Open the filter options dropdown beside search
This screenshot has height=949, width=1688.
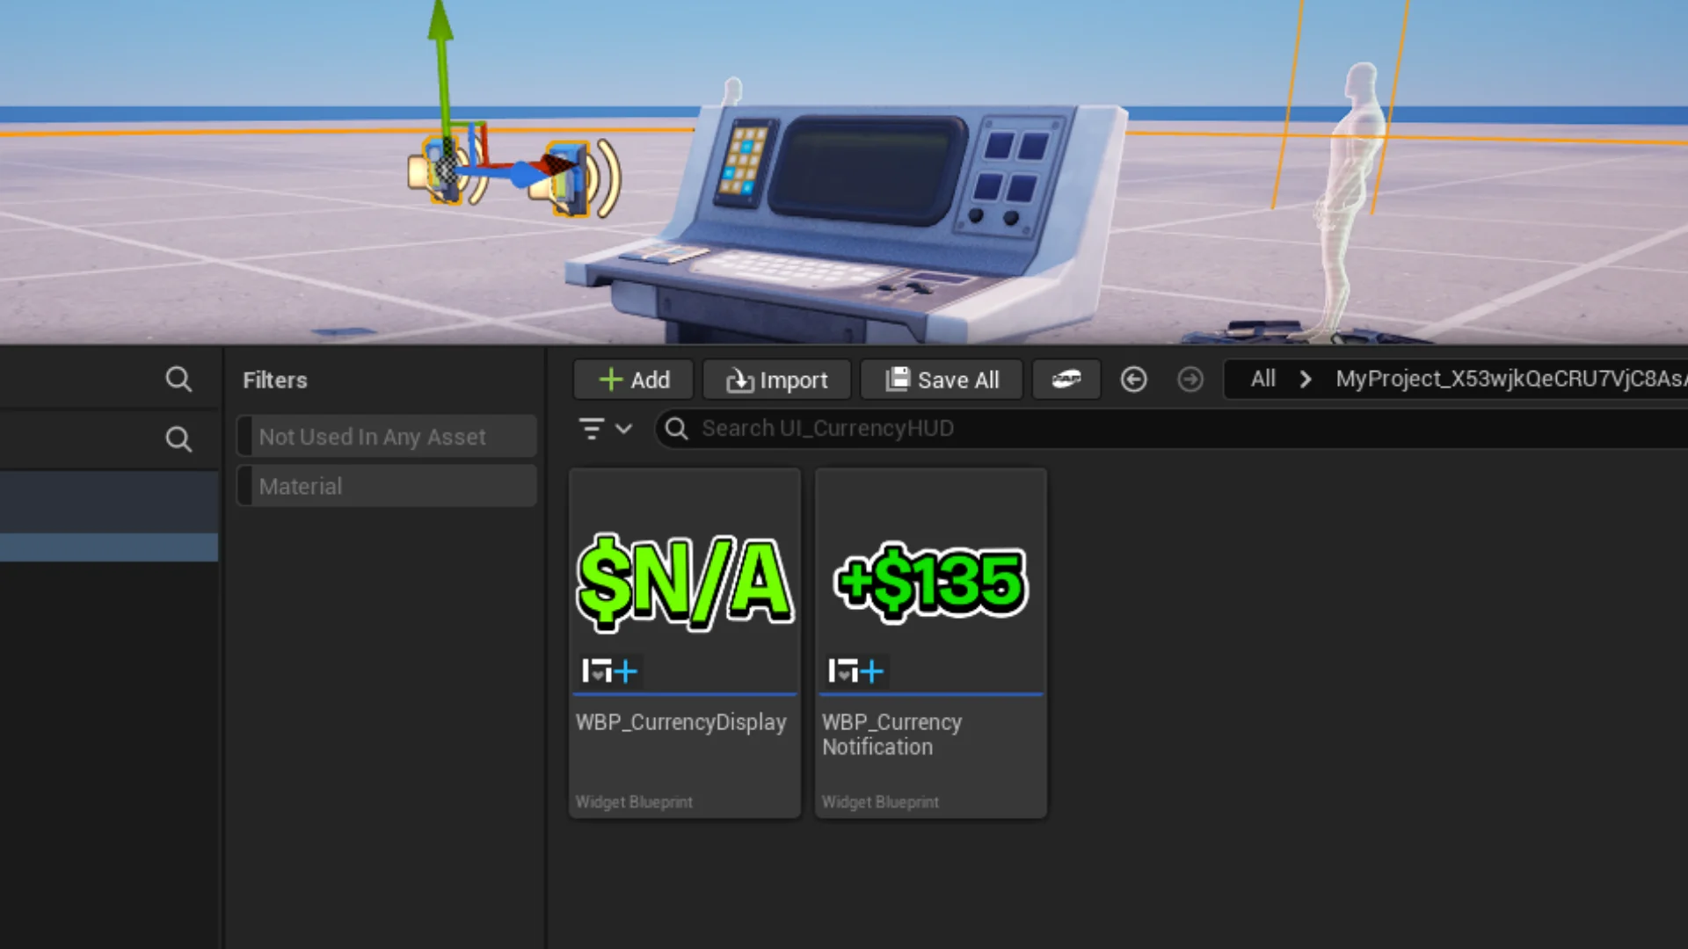pos(605,429)
